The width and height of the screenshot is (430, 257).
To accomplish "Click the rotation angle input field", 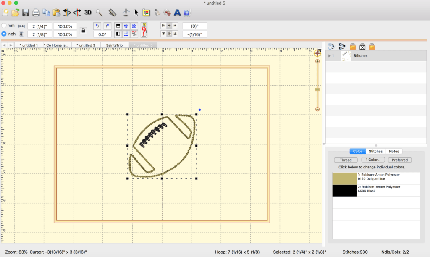I will 102,34.
